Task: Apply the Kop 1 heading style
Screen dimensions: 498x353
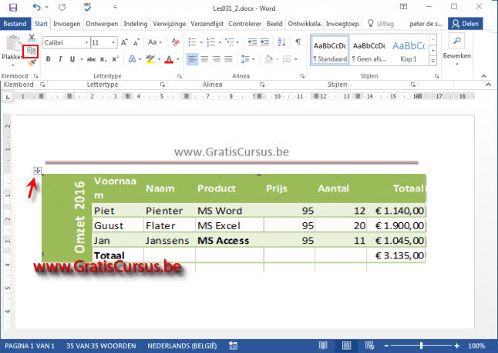Action: (409, 51)
